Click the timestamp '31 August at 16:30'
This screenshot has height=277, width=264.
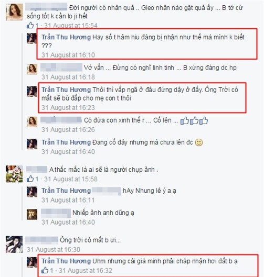click(54, 249)
